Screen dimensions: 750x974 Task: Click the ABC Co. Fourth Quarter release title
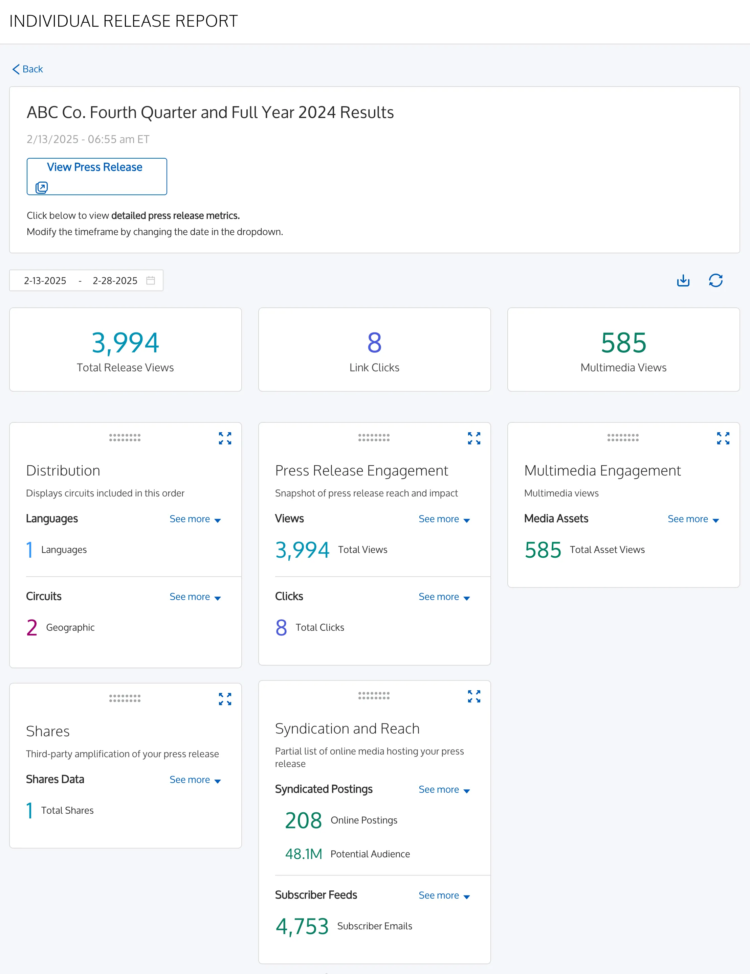point(210,112)
